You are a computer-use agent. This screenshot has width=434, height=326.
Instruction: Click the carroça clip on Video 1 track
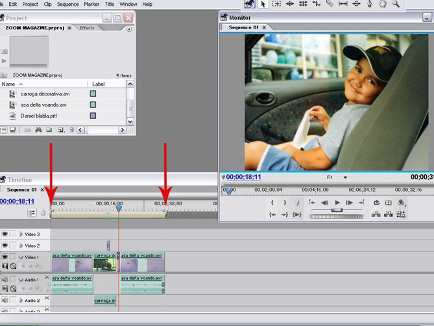104,261
